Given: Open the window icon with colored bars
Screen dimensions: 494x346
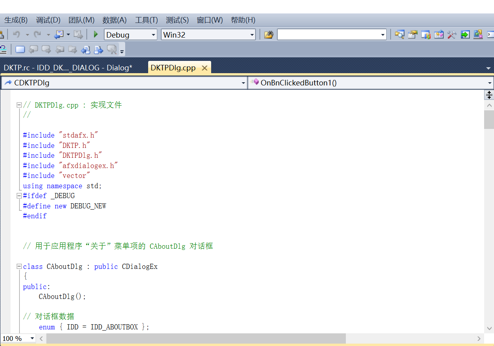Looking at the screenshot, I should [426, 35].
